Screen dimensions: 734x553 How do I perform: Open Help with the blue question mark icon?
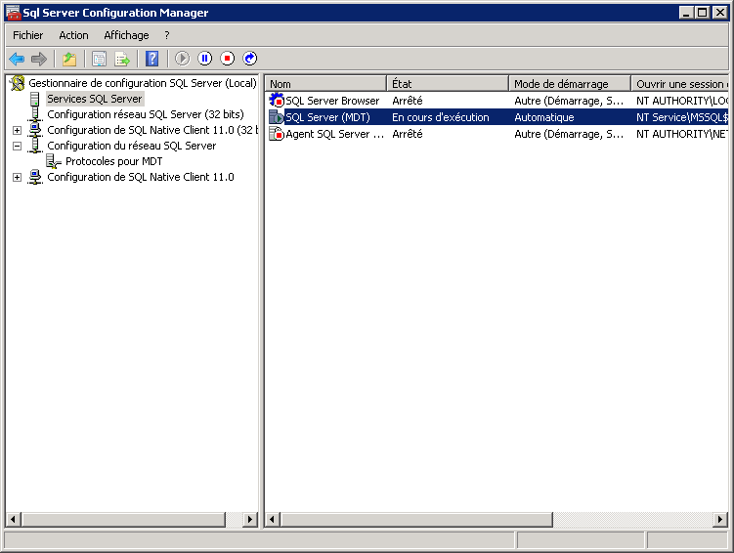tap(152, 59)
